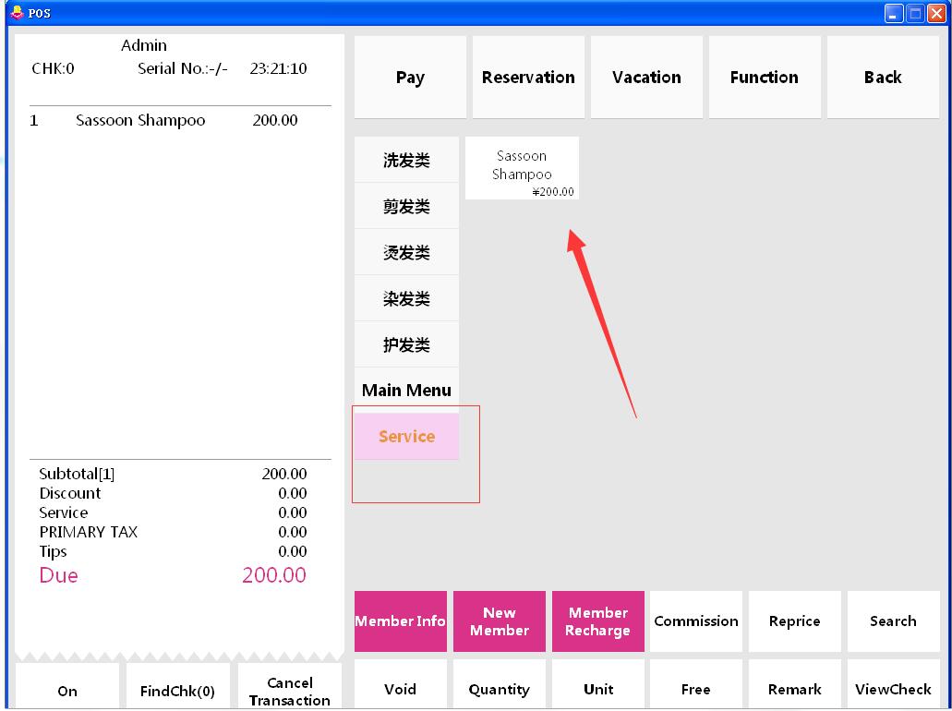952x711 pixels.
Task: Click the PRIMARY TAX row
Action: click(173, 532)
